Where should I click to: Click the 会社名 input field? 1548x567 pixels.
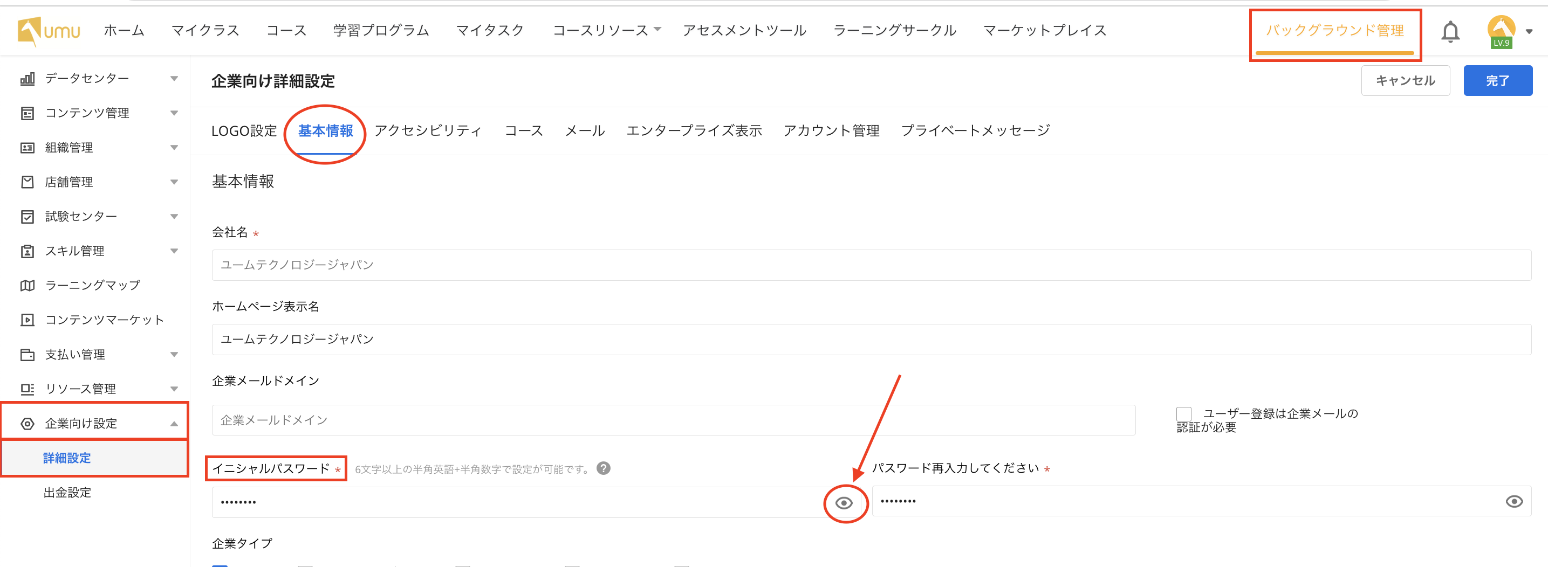pyautogui.click(x=871, y=265)
